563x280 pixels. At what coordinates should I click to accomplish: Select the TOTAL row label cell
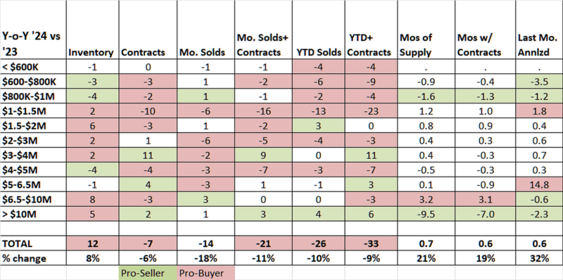(x=33, y=243)
